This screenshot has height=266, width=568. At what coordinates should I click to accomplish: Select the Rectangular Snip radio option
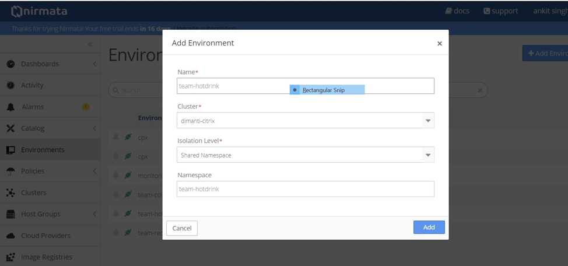[295, 90]
